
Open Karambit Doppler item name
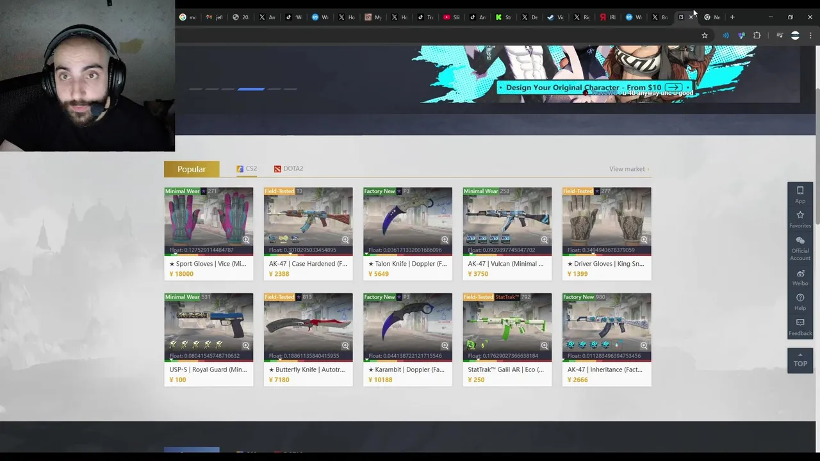coord(406,369)
